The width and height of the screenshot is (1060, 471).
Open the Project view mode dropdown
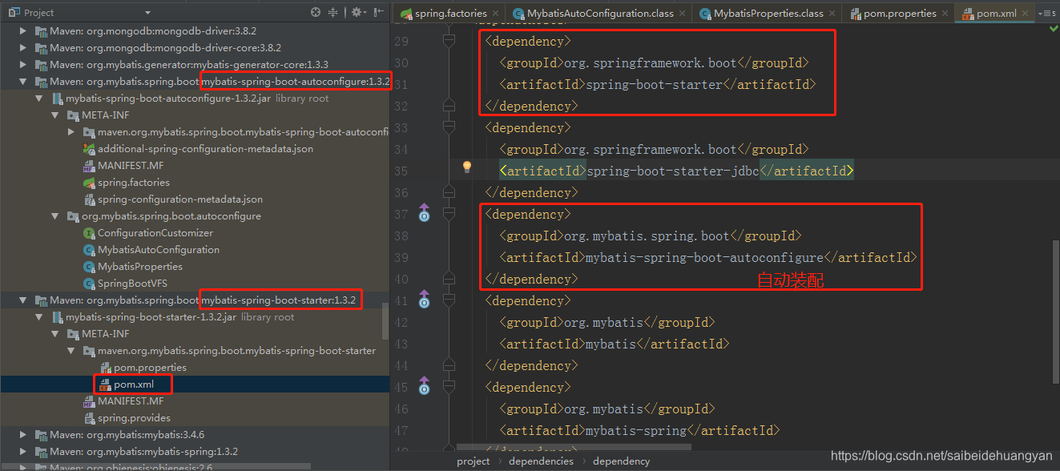pyautogui.click(x=147, y=13)
